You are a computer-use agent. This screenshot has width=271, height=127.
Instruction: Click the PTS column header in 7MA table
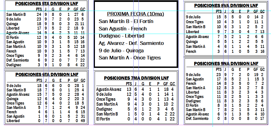[129, 84]
